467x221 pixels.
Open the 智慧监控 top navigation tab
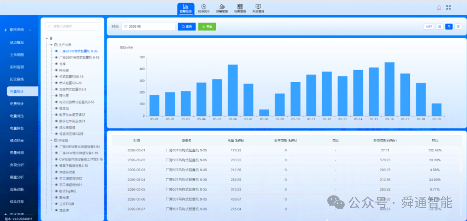point(186,9)
